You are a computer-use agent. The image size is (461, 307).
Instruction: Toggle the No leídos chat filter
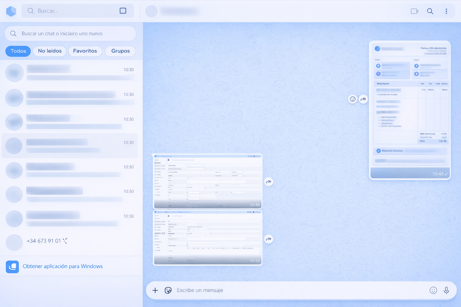[50, 51]
